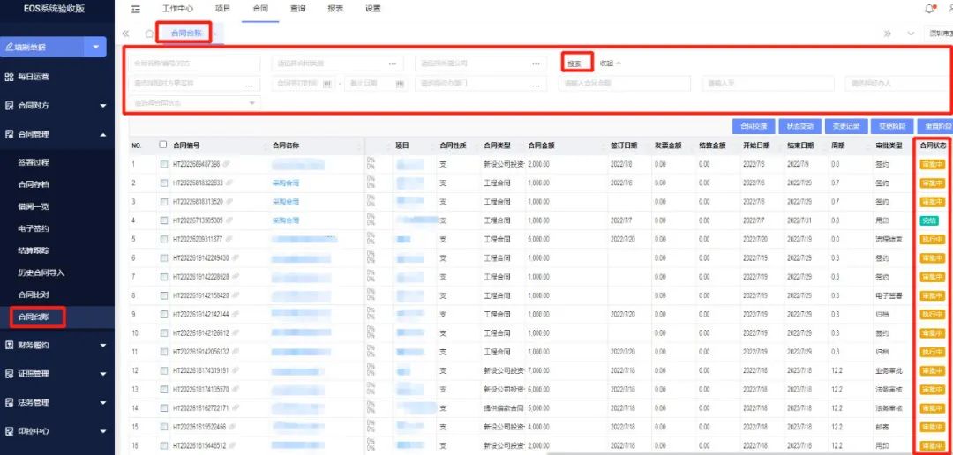Open the 工作中心 top menu

click(x=178, y=9)
